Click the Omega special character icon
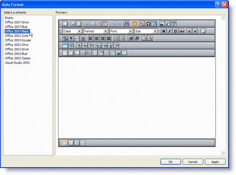Image resolution: width=236 pixels, height=175 pixels. 148,24
